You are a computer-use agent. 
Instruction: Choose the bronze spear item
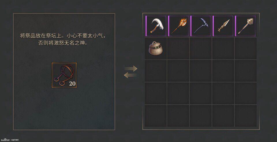[x=223, y=26]
